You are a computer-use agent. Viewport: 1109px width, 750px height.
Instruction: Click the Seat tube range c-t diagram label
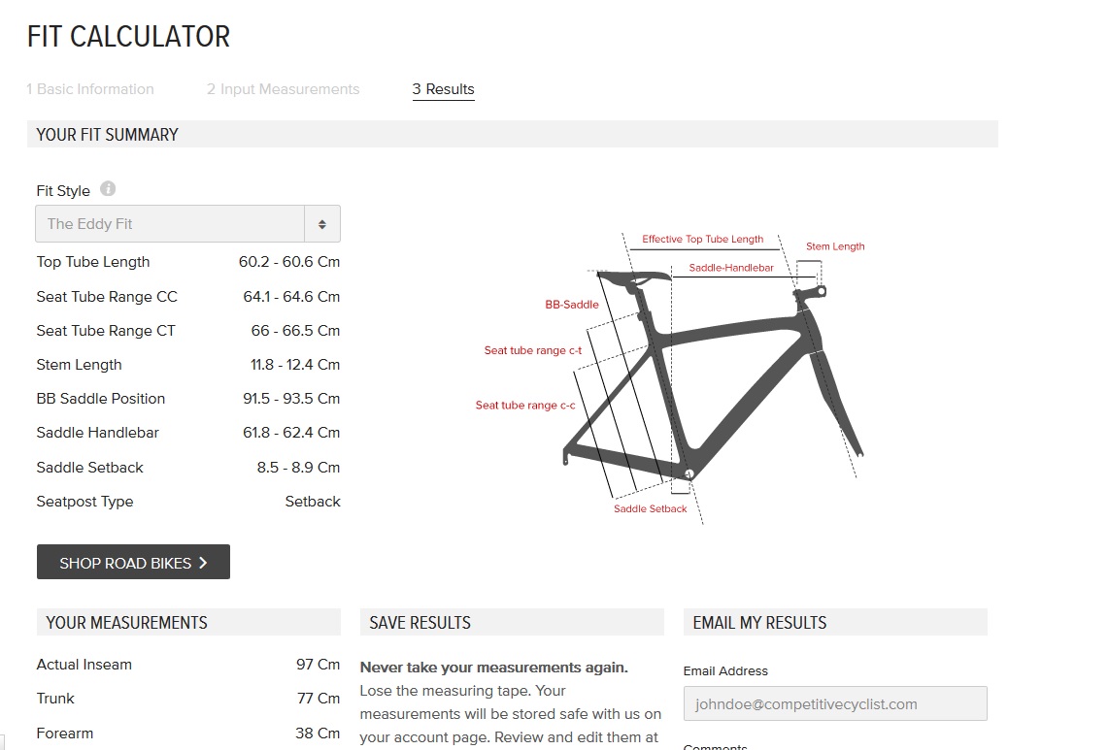[533, 350]
